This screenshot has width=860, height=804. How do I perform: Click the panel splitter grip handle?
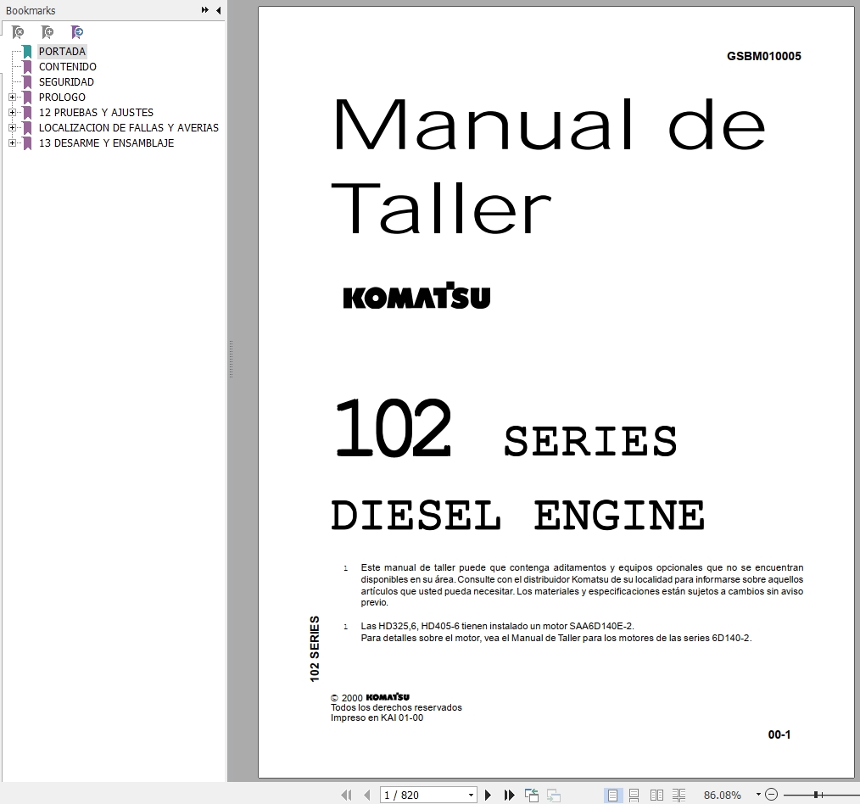click(231, 360)
